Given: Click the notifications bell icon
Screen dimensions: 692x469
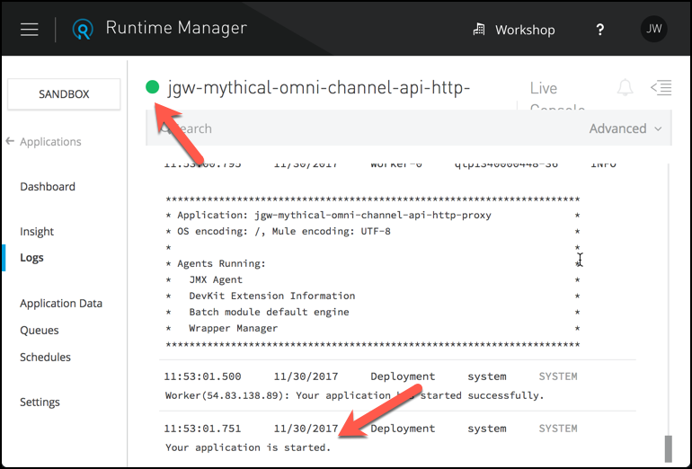Looking at the screenshot, I should 625,87.
